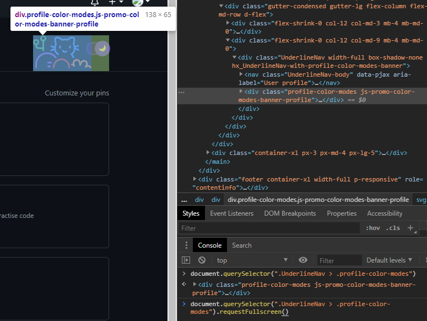This screenshot has width=427, height=321.
Task: Select the first div breadcrumb
Action: (x=199, y=200)
